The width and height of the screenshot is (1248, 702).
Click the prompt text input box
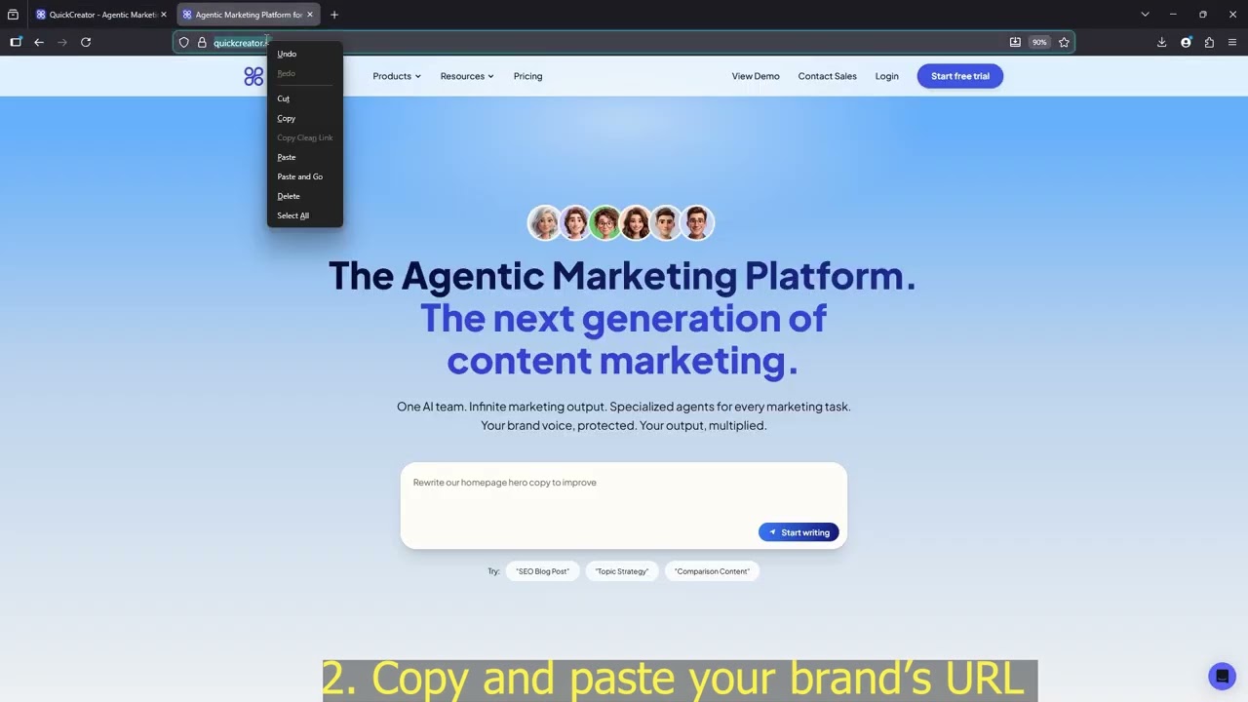point(624,505)
